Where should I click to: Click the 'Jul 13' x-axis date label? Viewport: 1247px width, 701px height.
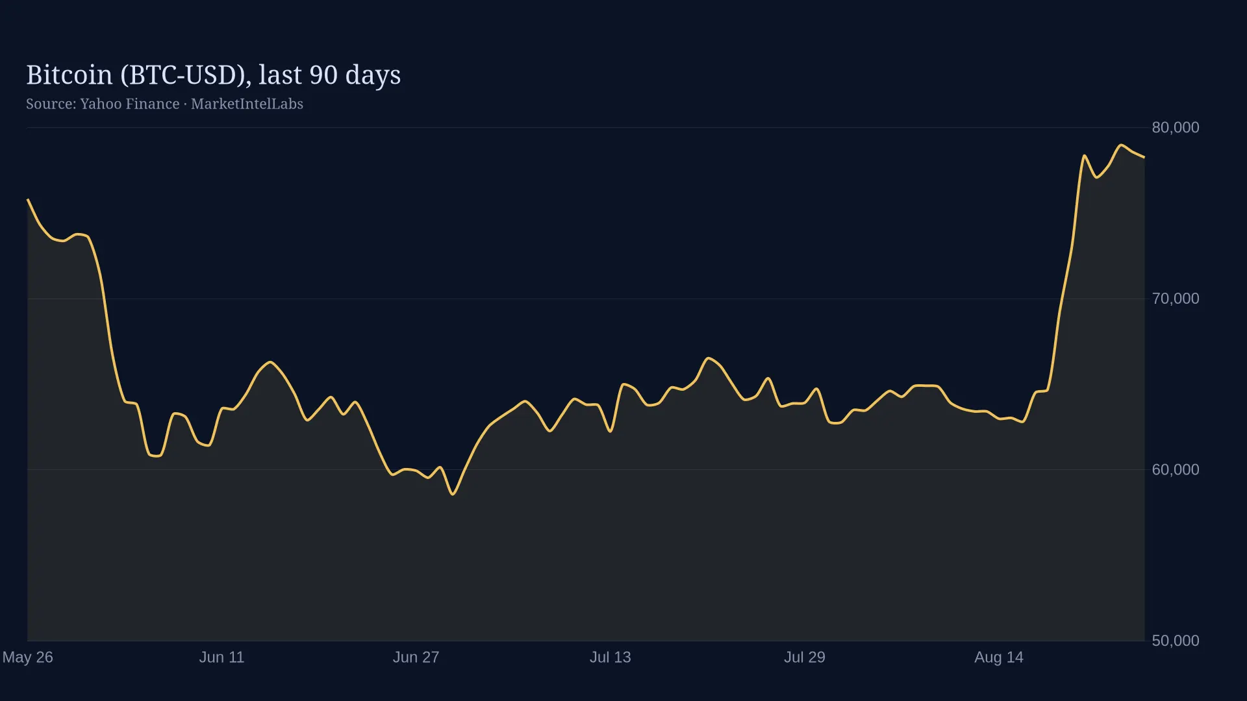(x=610, y=658)
